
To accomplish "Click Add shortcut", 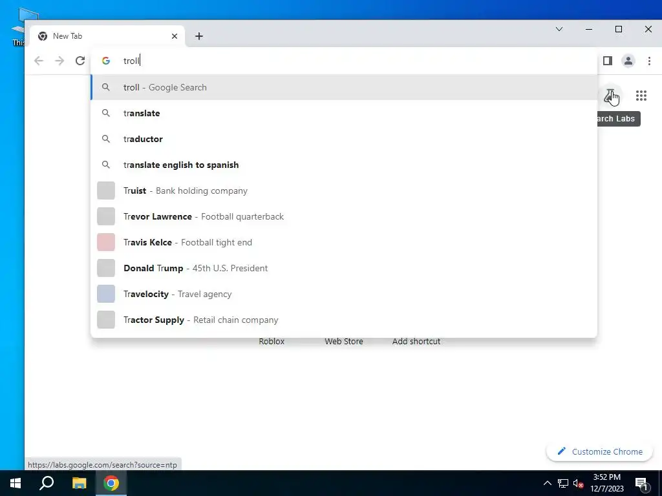I will (x=416, y=341).
